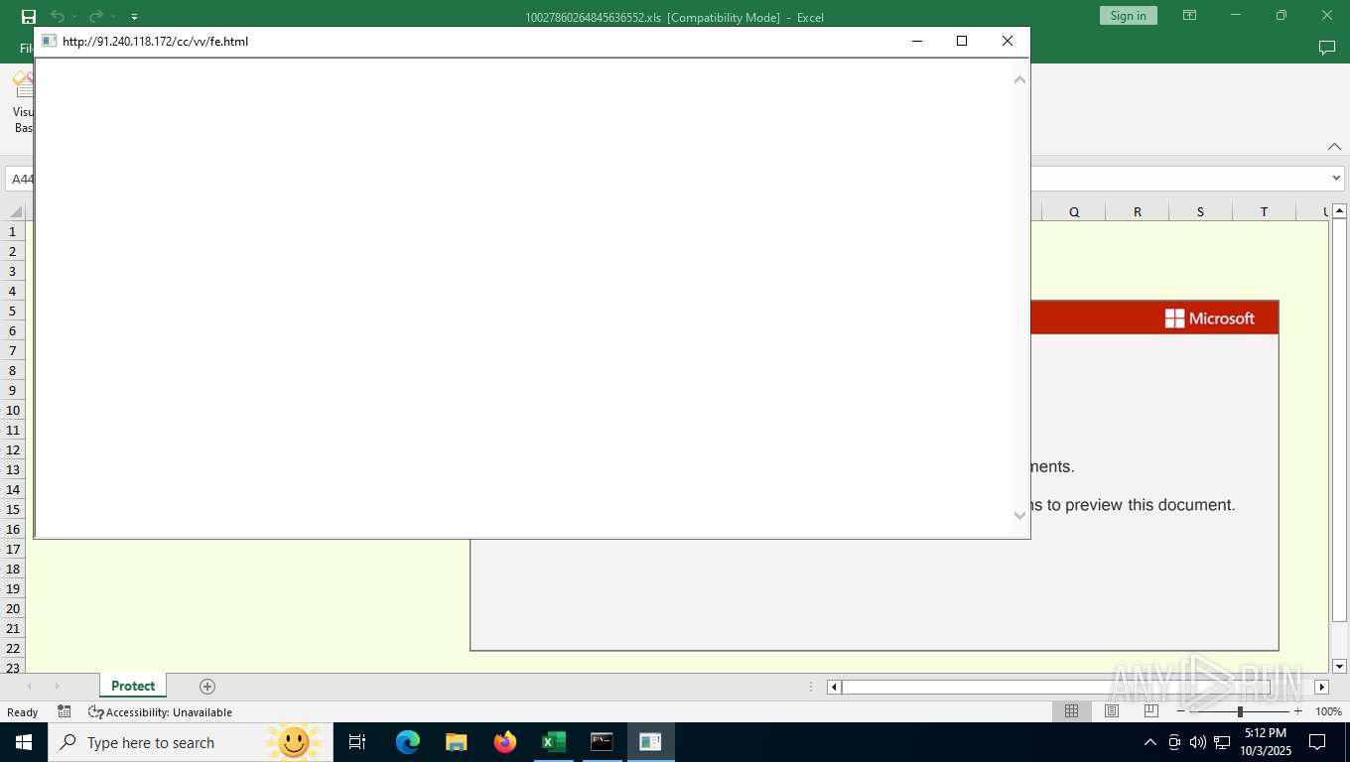Open the Ribbon Display Options button
The image size is (1350, 762).
[x=1189, y=16]
